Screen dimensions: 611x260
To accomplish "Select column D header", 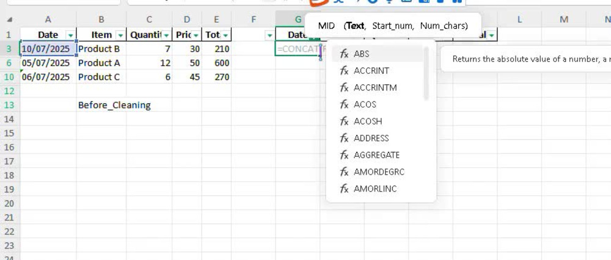I will pos(187,20).
